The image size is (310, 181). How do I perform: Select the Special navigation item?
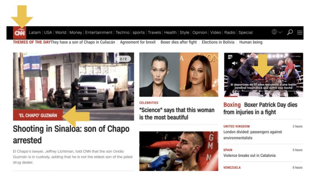point(245,33)
